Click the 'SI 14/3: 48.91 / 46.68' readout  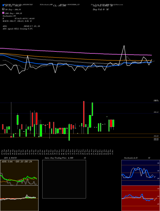(24, 19)
